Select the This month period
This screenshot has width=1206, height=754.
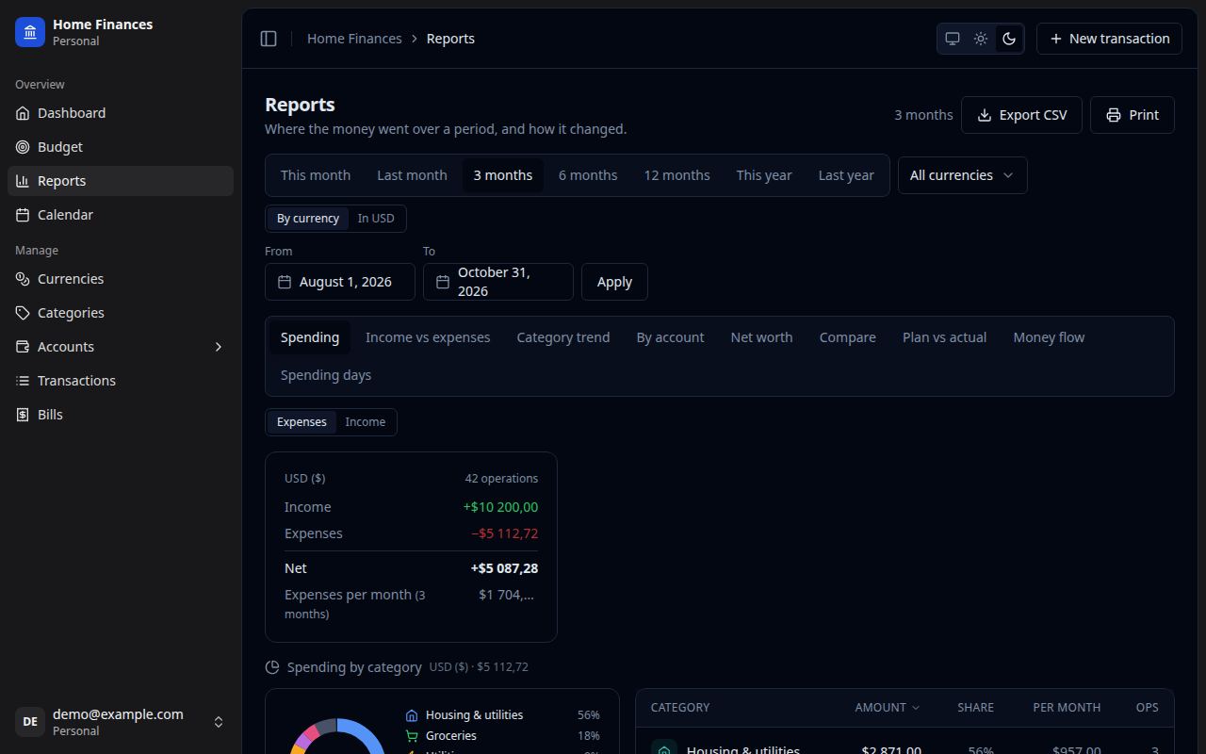tap(316, 175)
